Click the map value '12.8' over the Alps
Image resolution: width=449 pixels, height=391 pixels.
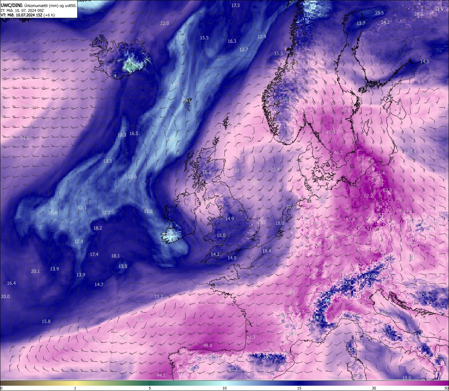[x=369, y=276]
